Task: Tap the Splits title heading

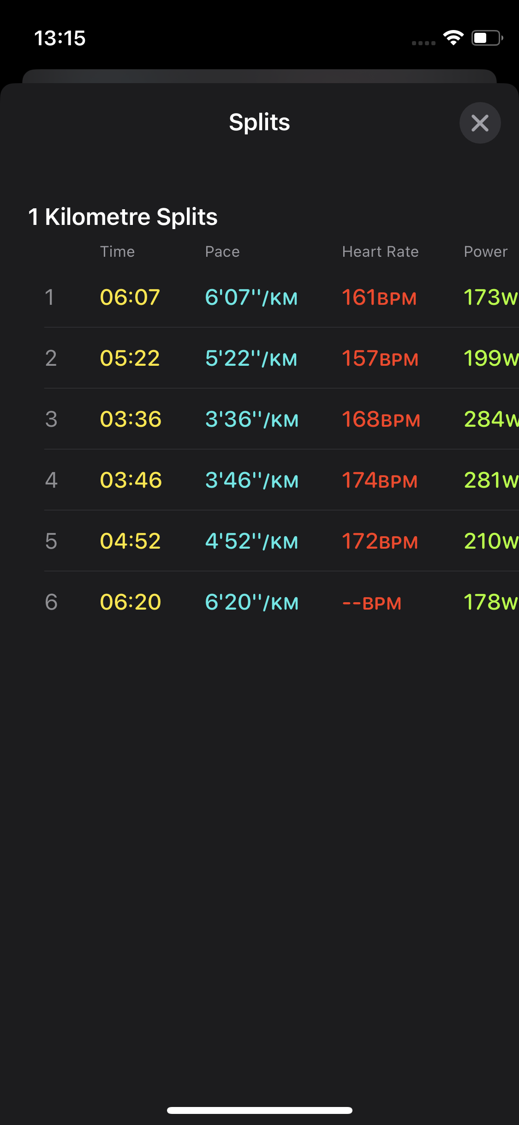Action: point(259,122)
